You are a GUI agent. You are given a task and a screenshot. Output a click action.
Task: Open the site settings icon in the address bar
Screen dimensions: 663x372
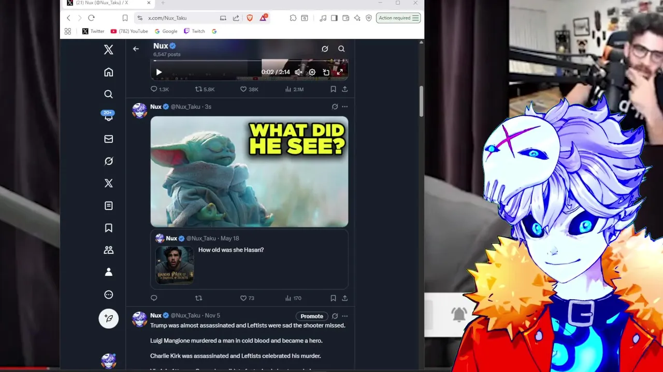(x=140, y=18)
